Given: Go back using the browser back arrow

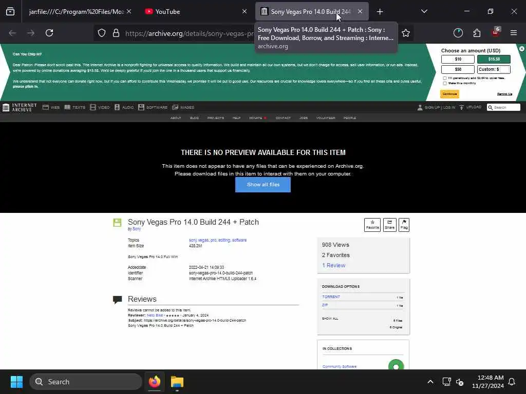Looking at the screenshot, I should [12, 33].
